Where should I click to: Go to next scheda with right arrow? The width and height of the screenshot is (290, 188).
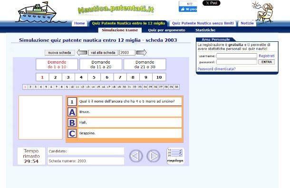[141, 53]
